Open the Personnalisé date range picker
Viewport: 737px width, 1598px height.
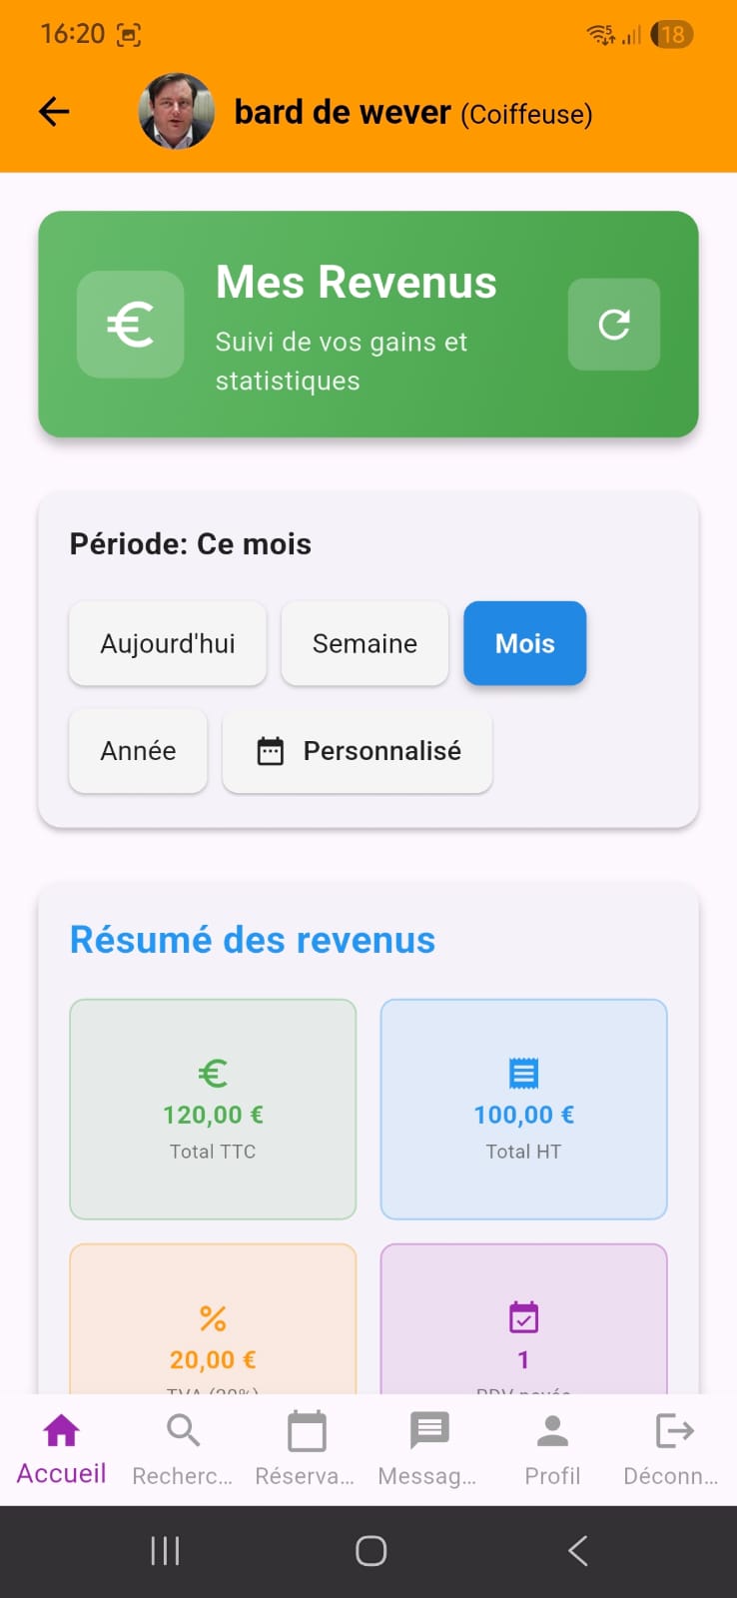pyautogui.click(x=381, y=751)
